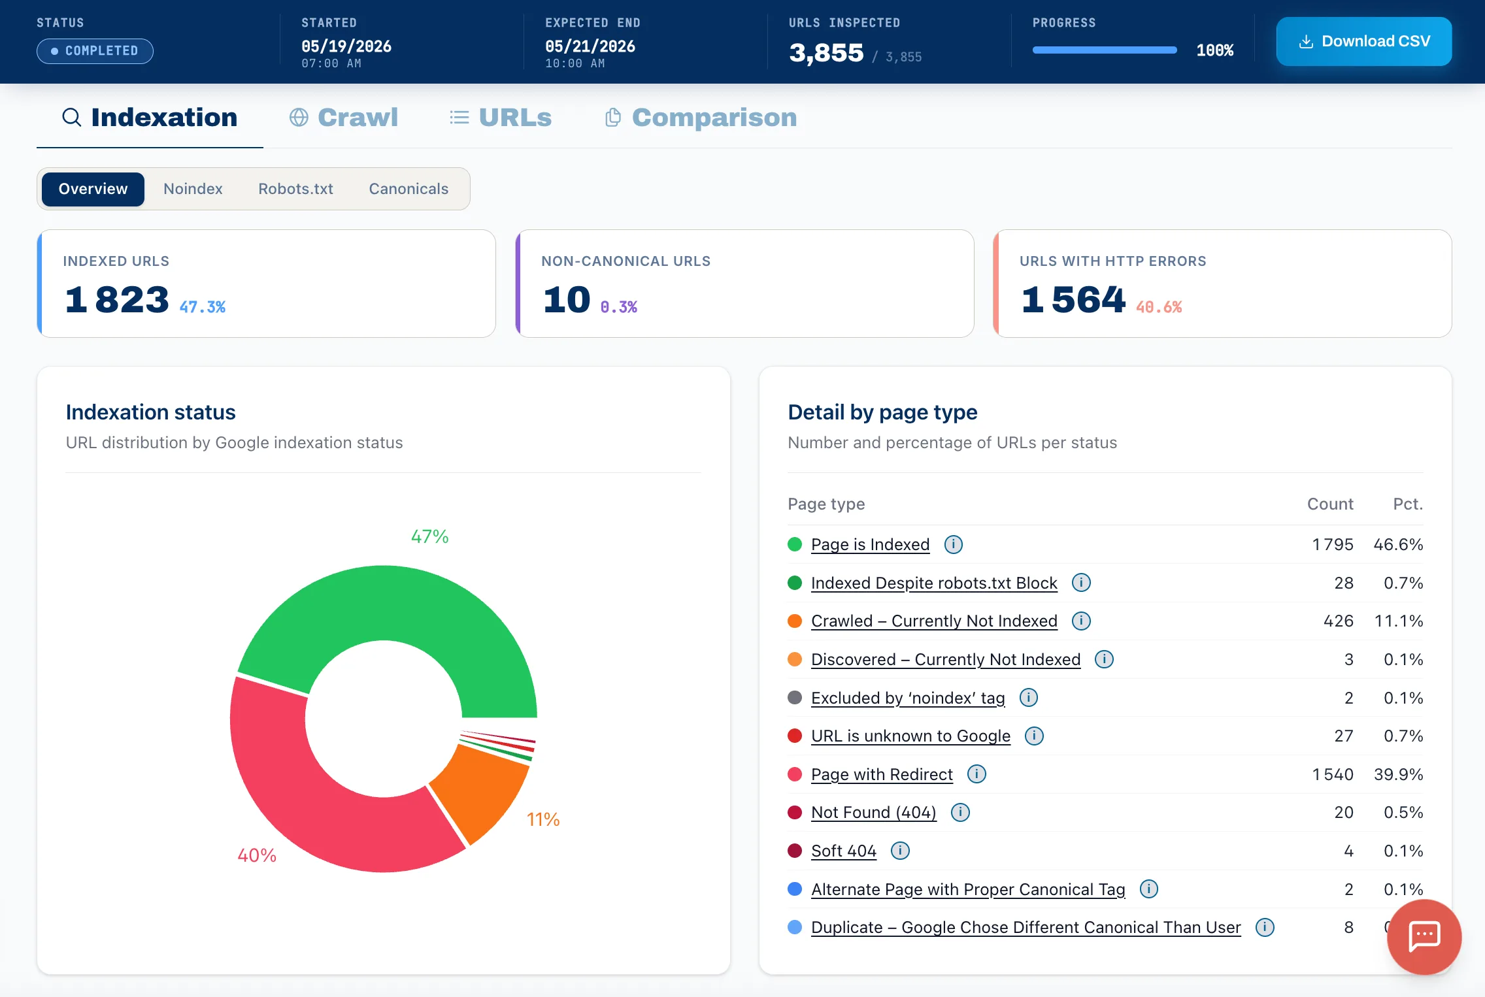Click the magnifier icon on Indexation tab
Viewport: 1485px width, 997px height.
(71, 118)
